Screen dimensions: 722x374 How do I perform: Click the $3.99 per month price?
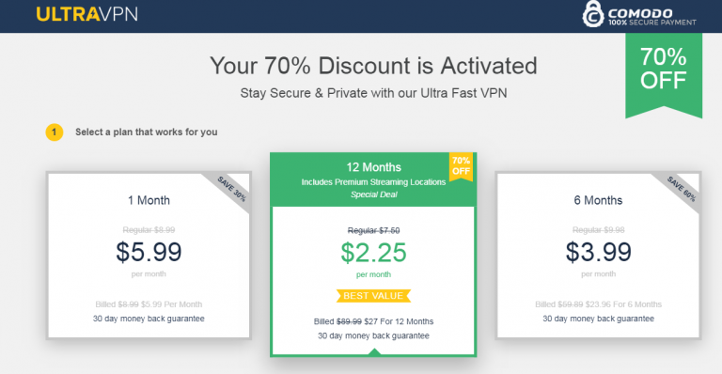pyautogui.click(x=598, y=252)
